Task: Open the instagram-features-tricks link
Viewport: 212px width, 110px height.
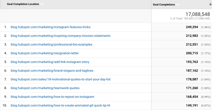Action: [x=51, y=27]
